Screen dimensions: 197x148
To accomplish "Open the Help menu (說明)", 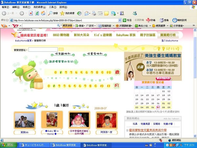I will coord(63,7).
